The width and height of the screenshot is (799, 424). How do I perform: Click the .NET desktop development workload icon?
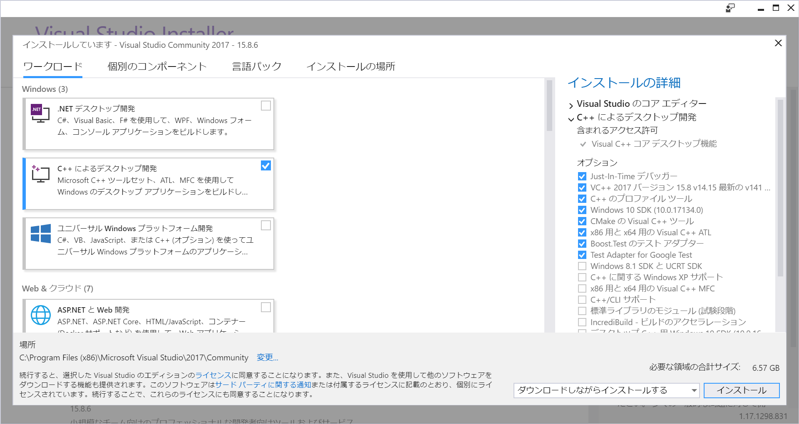(x=40, y=113)
